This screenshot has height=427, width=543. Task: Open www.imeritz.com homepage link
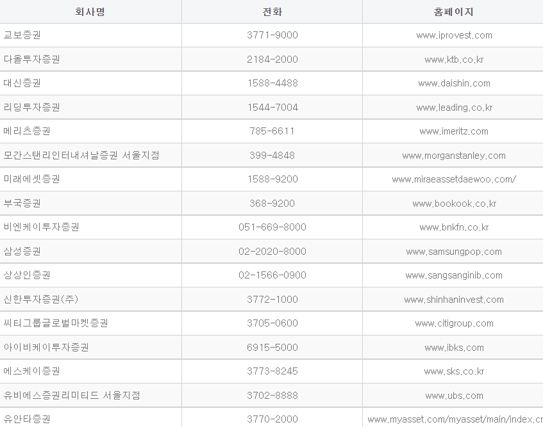tap(454, 131)
